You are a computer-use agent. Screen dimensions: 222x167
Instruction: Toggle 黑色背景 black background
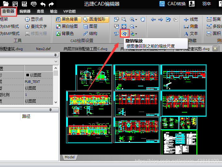pos(68,19)
